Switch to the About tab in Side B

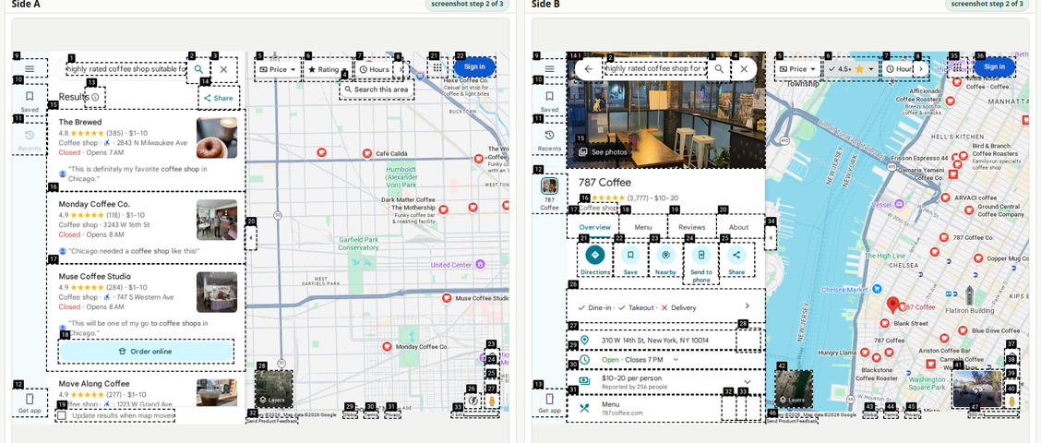(739, 227)
